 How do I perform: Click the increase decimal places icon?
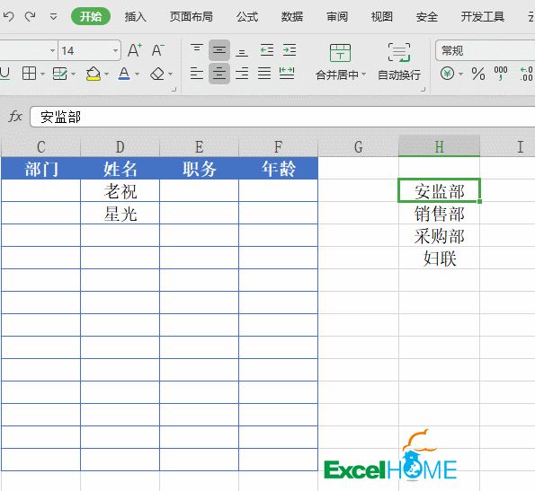click(526, 74)
